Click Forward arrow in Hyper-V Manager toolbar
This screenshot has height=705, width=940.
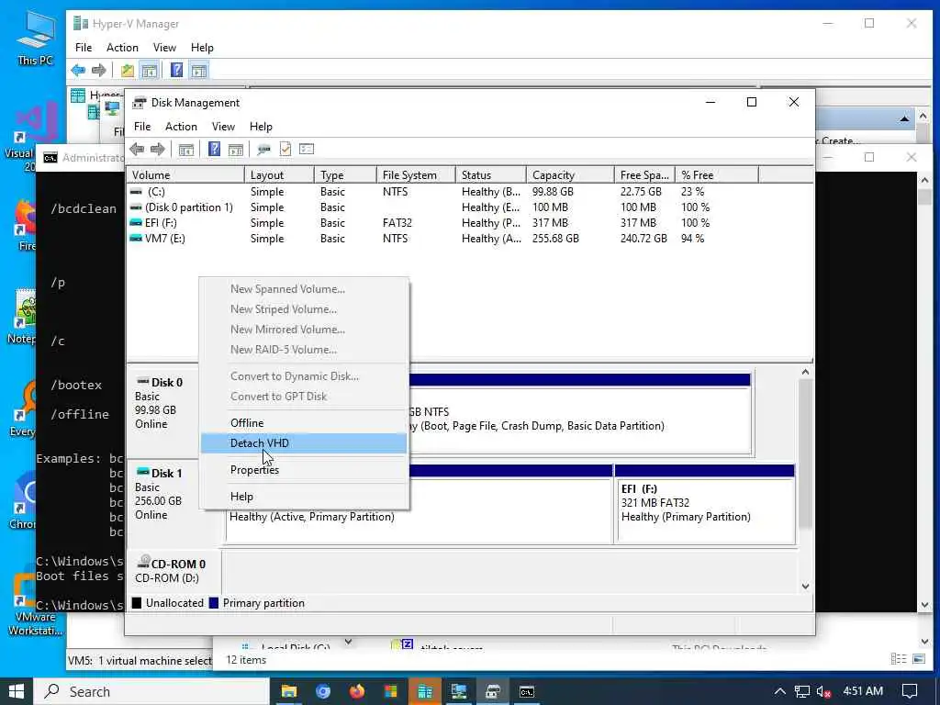click(99, 70)
